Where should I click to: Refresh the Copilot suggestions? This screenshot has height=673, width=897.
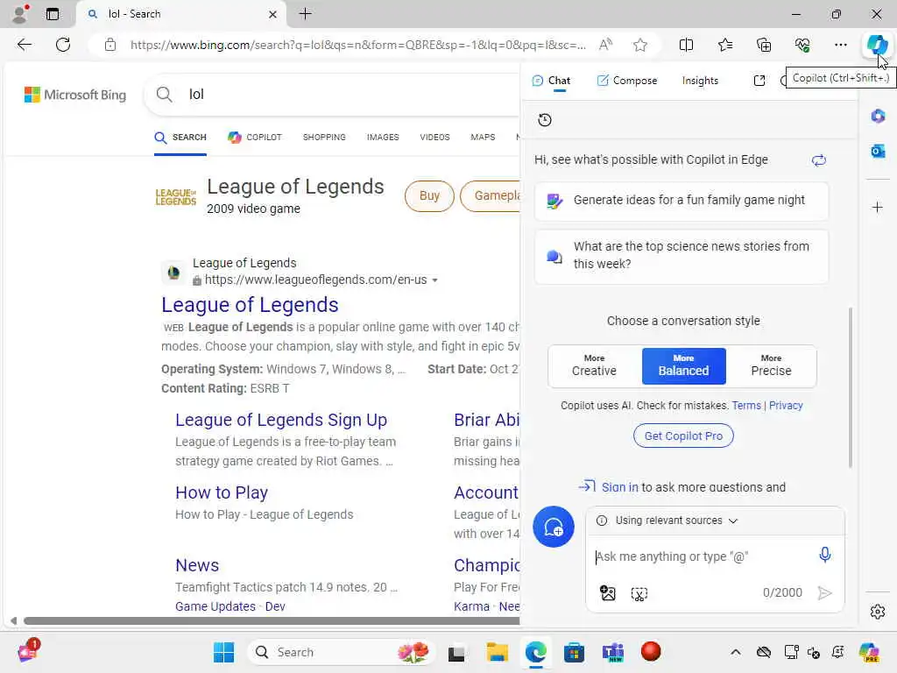point(819,160)
